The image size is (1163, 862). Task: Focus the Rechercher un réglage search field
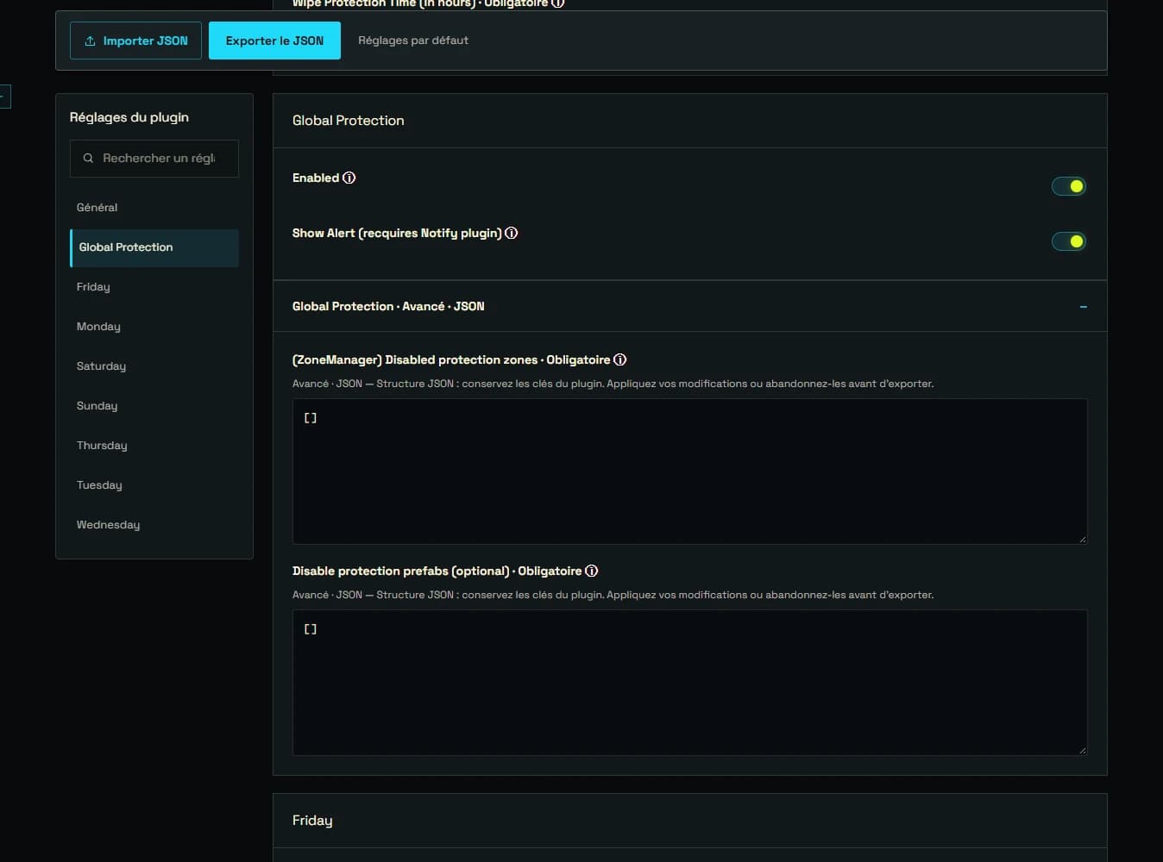154,159
